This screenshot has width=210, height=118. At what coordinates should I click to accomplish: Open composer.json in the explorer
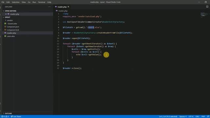pos(13,27)
